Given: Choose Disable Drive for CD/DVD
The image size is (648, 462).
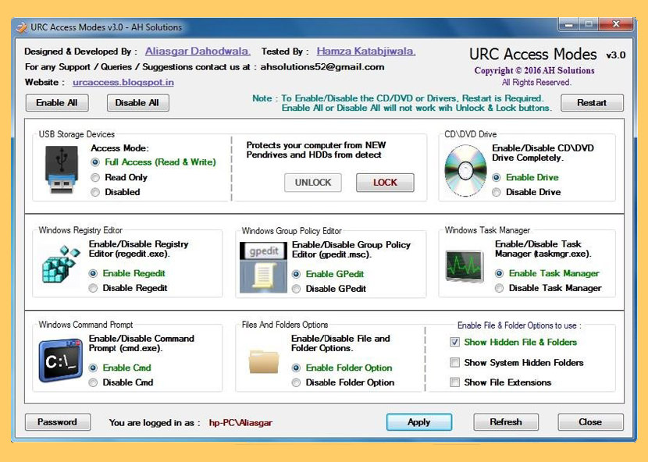Looking at the screenshot, I should [497, 192].
